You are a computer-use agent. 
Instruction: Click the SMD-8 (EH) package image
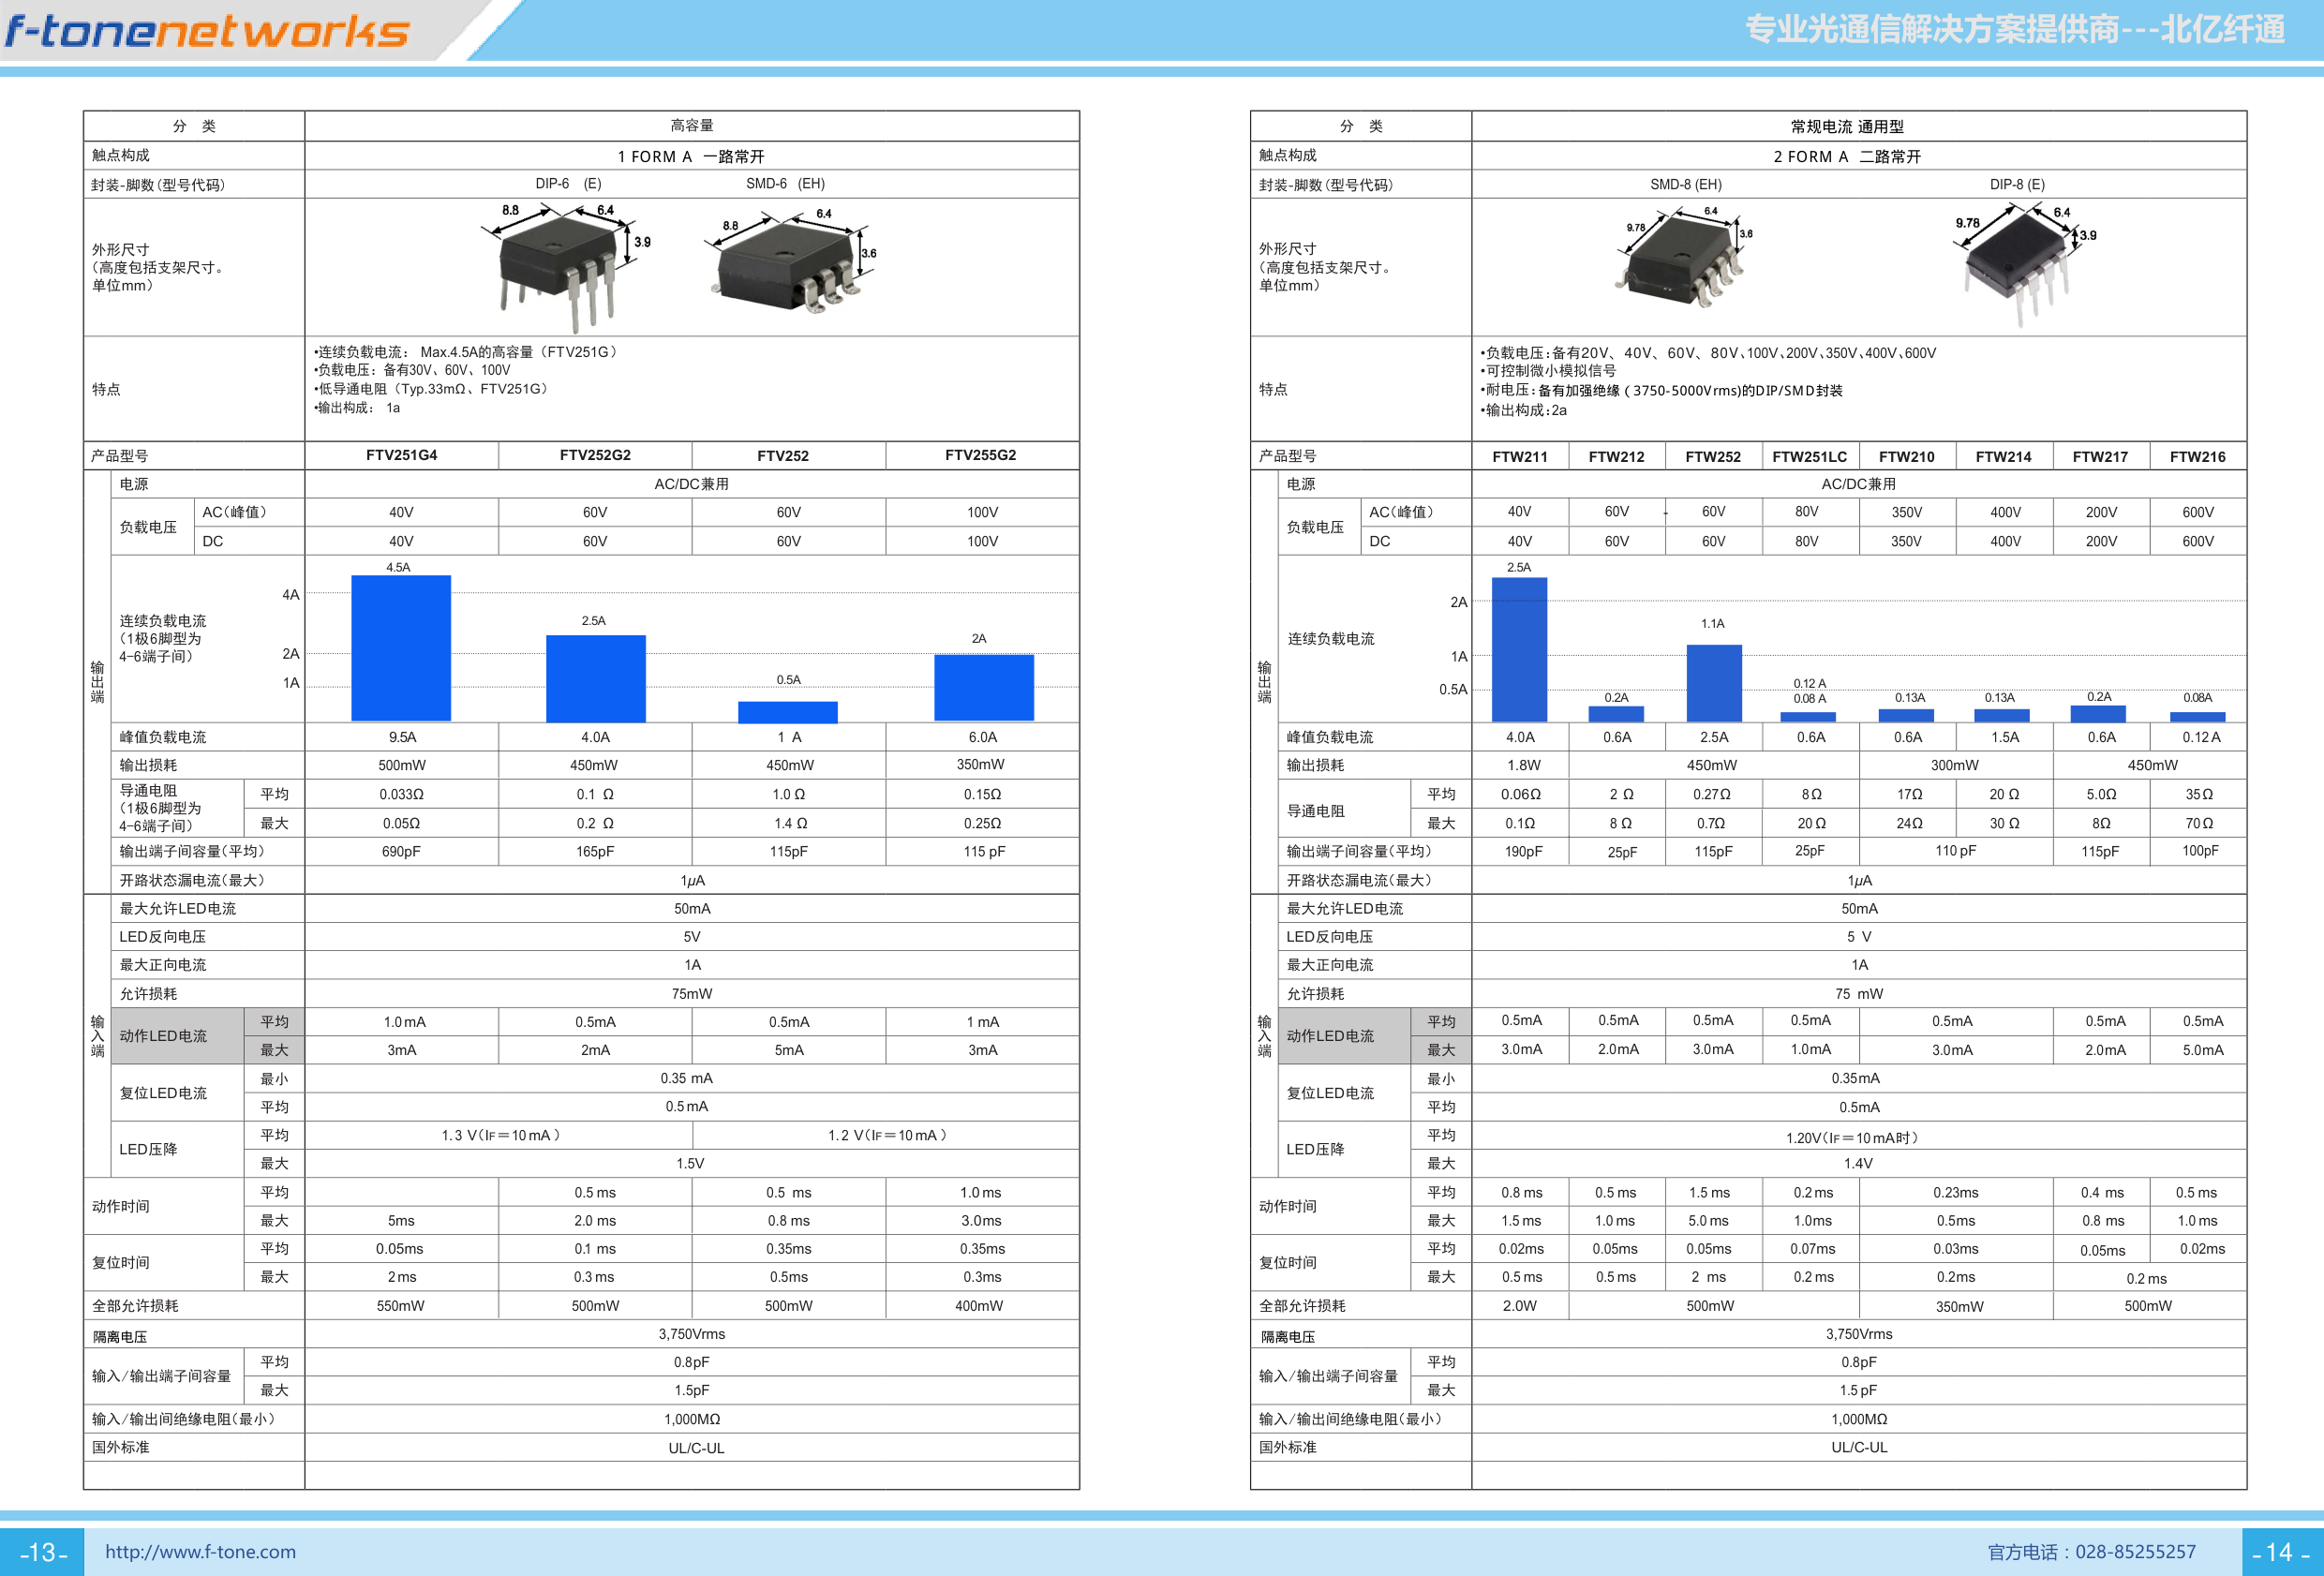point(1683,256)
